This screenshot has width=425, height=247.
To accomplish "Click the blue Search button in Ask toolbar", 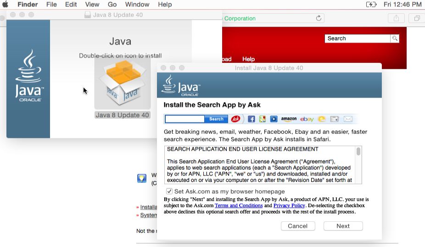I will 216,119.
